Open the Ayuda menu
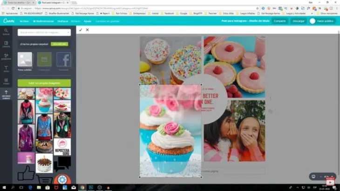The height and width of the screenshot is (191, 340). point(88,21)
